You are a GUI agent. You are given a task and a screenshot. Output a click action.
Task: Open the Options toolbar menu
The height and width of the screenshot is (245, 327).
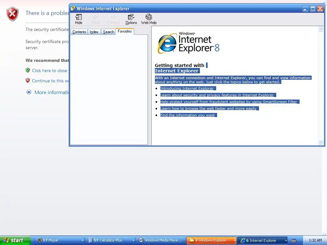(x=131, y=19)
